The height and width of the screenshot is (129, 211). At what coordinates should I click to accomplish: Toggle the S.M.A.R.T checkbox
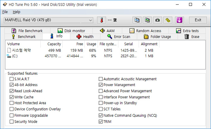pos(11,79)
